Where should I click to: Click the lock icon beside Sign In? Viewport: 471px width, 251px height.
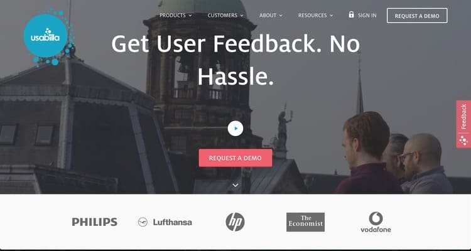pyautogui.click(x=351, y=14)
